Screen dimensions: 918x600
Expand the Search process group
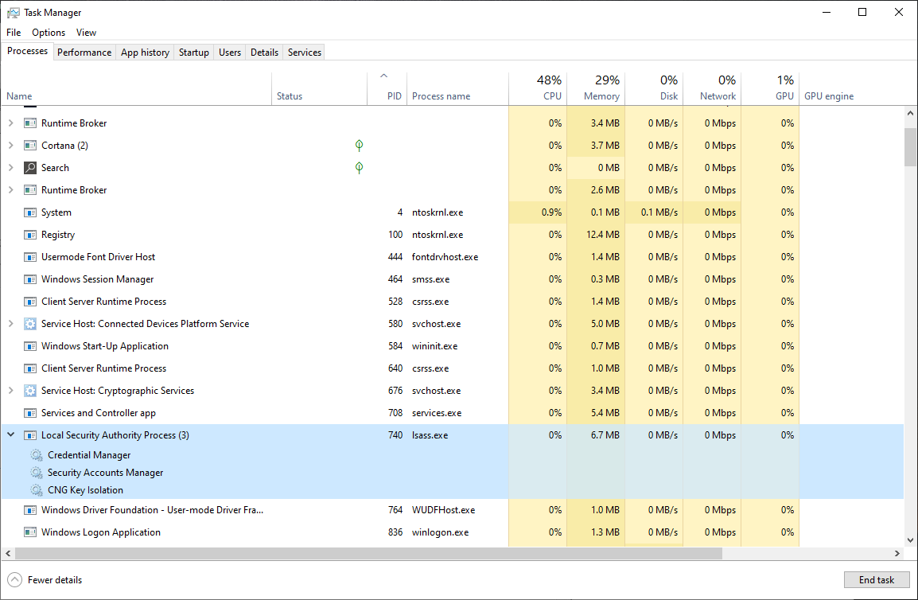pyautogui.click(x=10, y=168)
